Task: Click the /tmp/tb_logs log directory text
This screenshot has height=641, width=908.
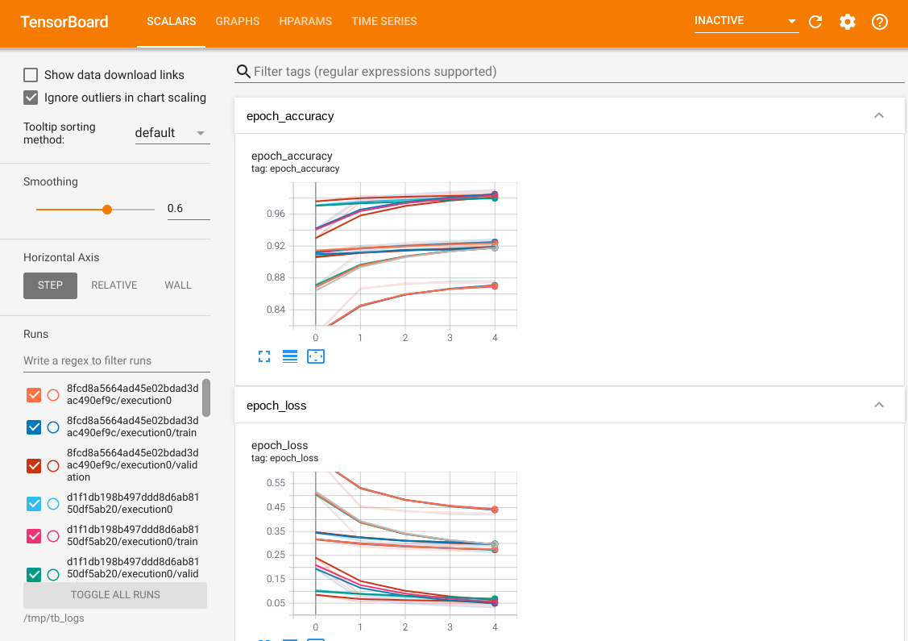Action: point(54,618)
